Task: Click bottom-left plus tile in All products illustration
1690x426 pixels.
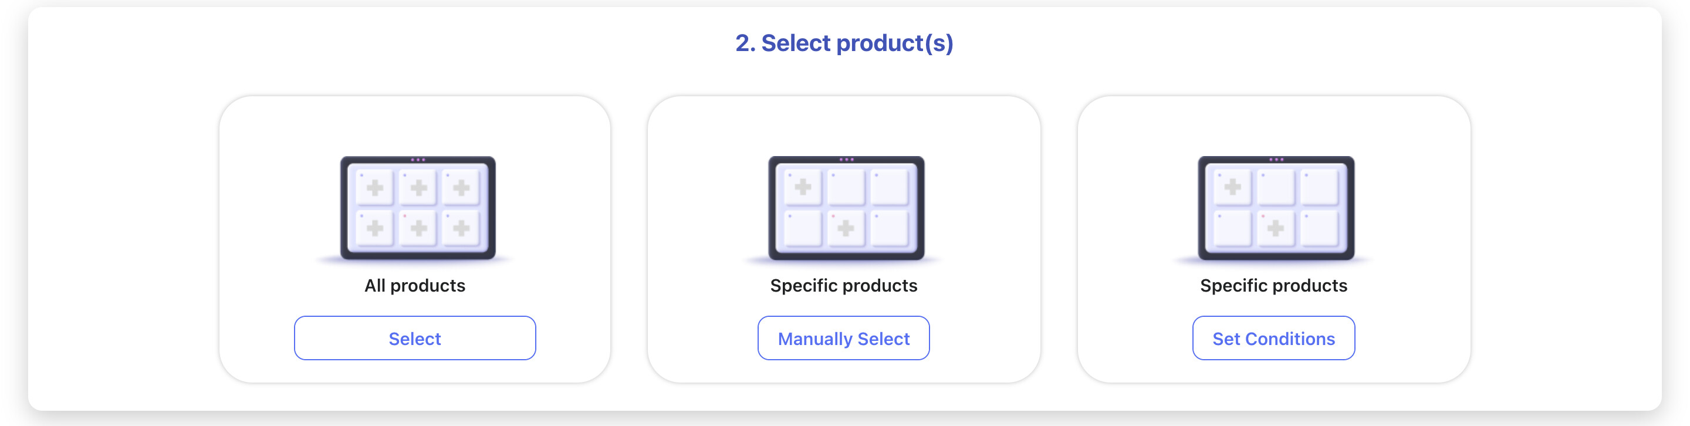Action: click(x=374, y=228)
